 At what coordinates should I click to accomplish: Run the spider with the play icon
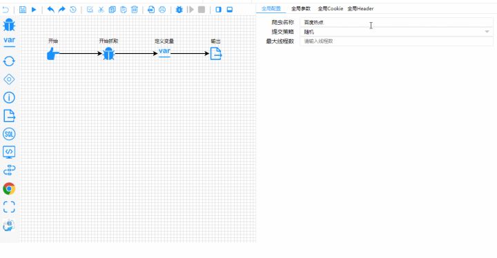tap(34, 10)
